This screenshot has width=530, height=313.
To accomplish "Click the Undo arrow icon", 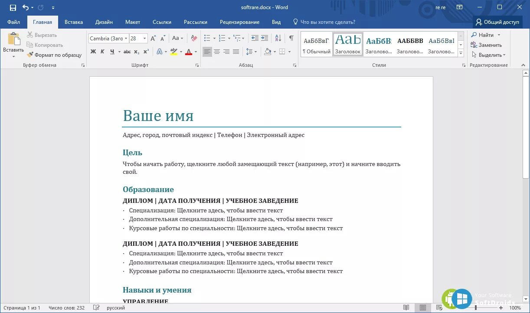I will pyautogui.click(x=25, y=7).
